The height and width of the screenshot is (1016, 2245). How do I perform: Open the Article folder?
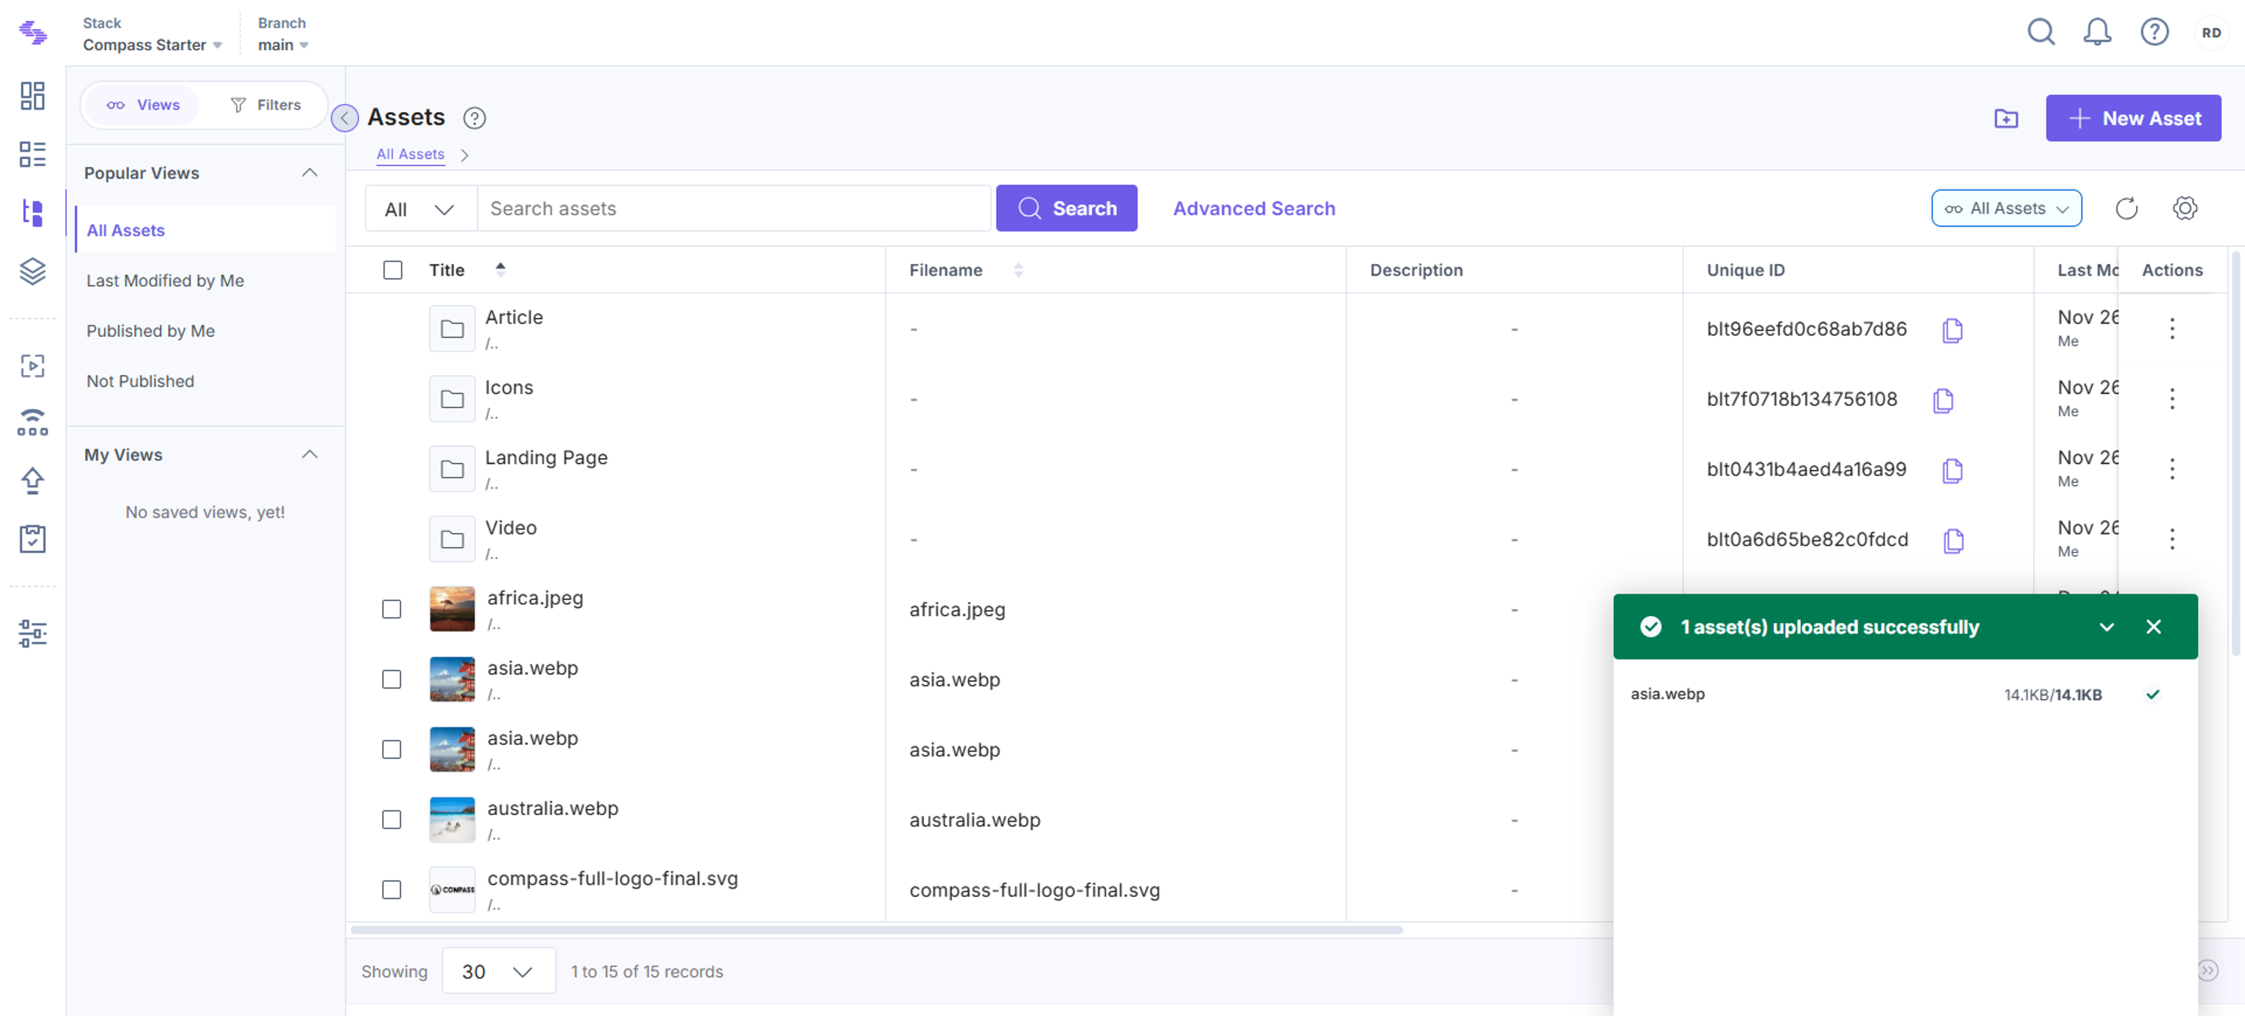click(x=514, y=317)
